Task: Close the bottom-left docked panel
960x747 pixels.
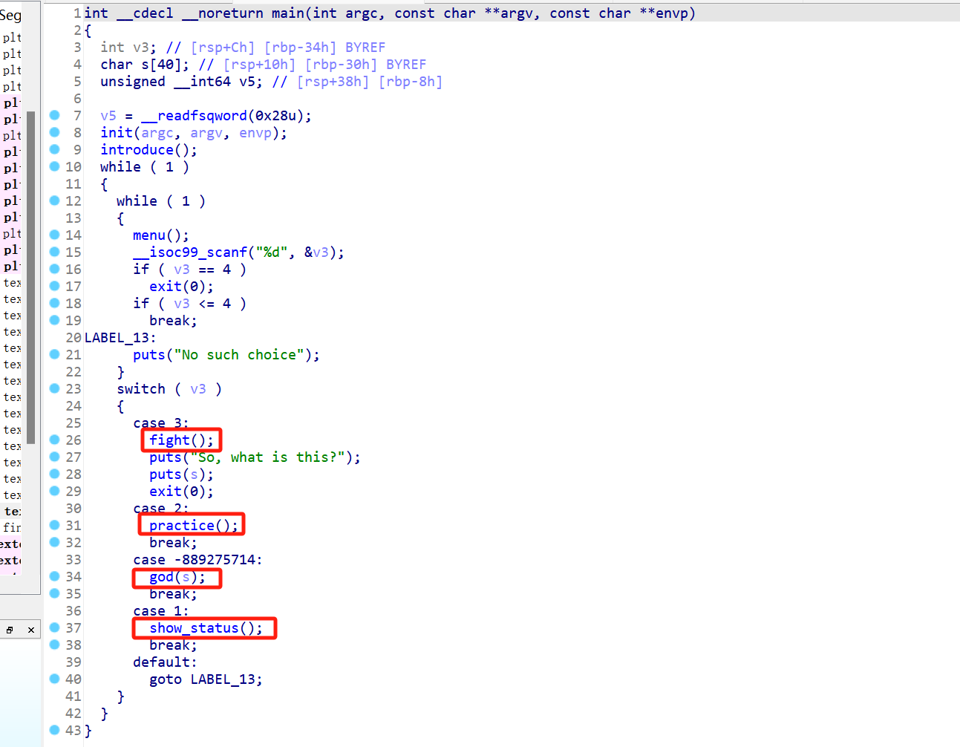Action: click(x=30, y=630)
